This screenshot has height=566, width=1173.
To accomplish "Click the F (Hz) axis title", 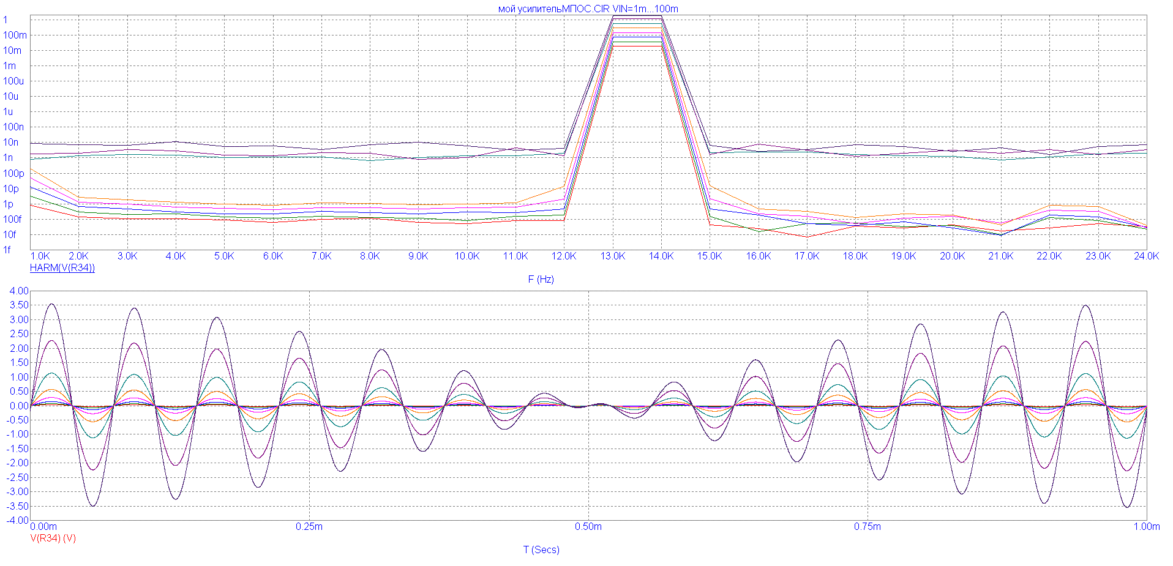I will coord(541,279).
